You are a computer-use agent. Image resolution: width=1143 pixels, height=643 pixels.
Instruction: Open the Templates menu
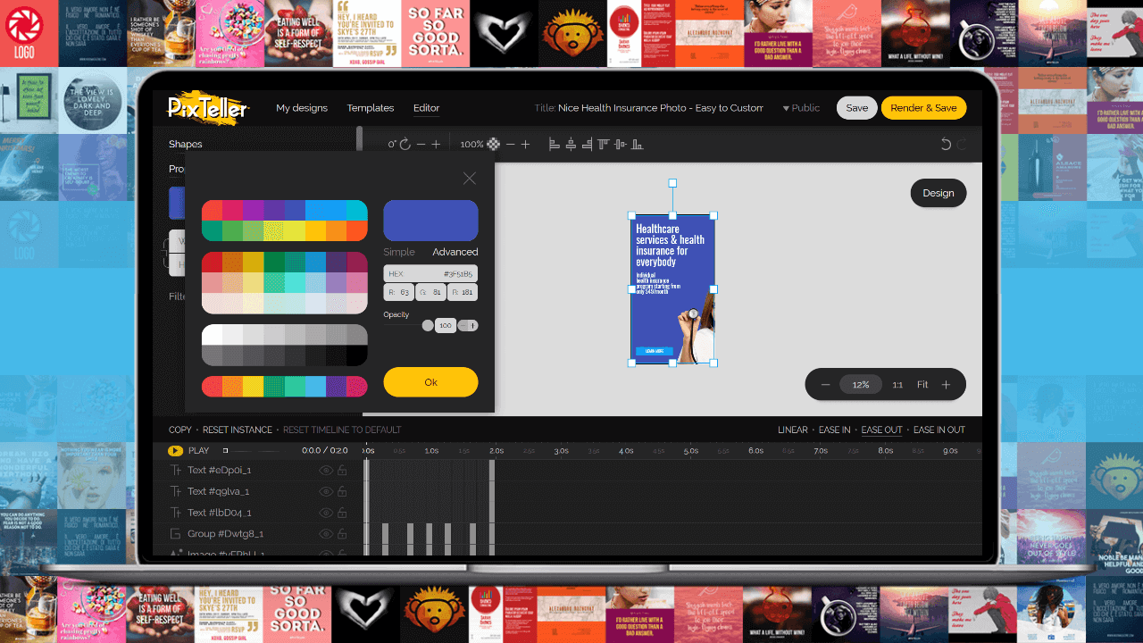pos(371,108)
